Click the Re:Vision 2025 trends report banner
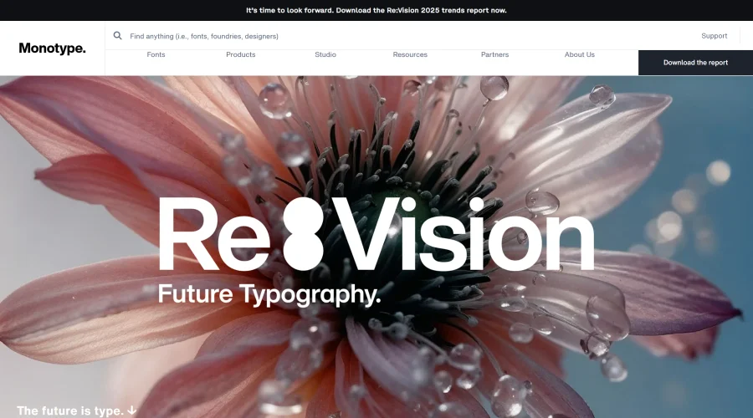The height and width of the screenshot is (418, 753). (376, 10)
